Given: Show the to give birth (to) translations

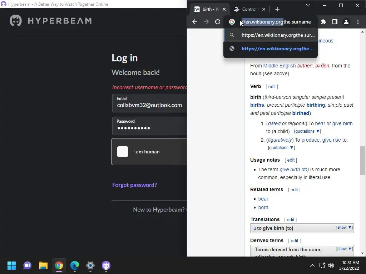Looking at the screenshot, I should pos(344,227).
